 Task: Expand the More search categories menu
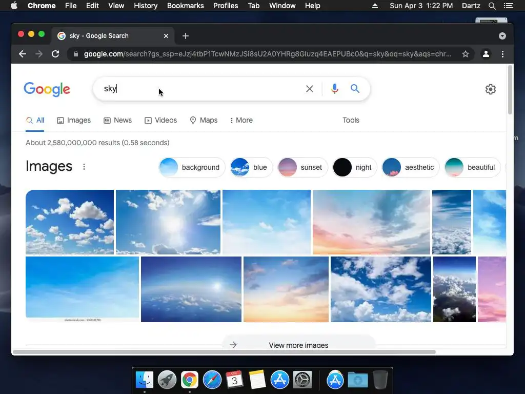241,120
